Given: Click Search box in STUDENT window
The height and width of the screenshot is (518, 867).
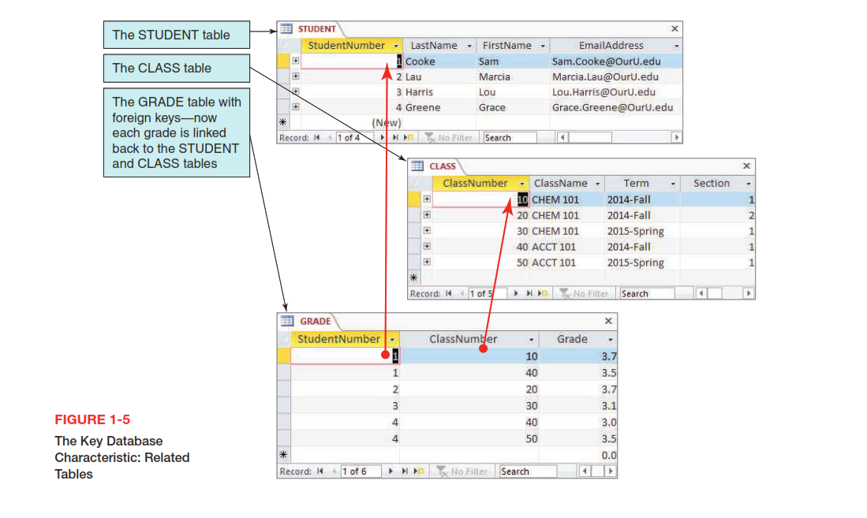Looking at the screenshot, I should (510, 138).
